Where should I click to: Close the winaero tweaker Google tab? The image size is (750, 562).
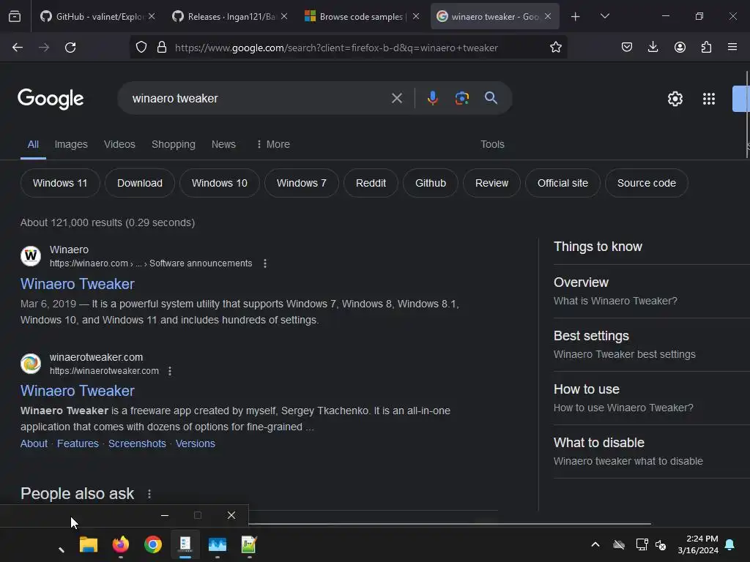click(548, 16)
